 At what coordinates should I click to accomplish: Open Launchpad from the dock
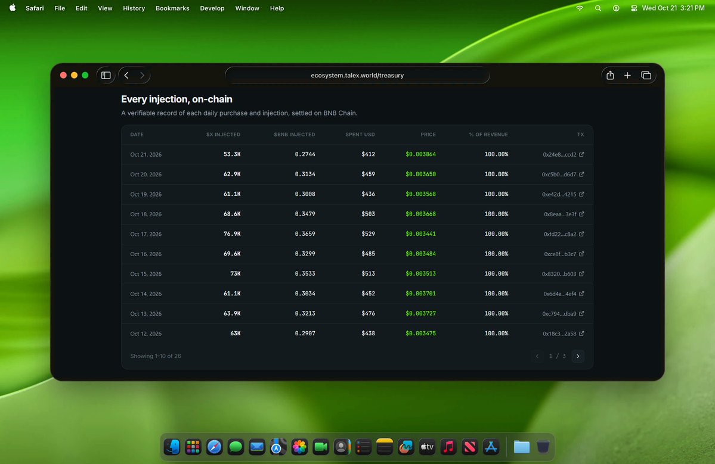pos(193,447)
